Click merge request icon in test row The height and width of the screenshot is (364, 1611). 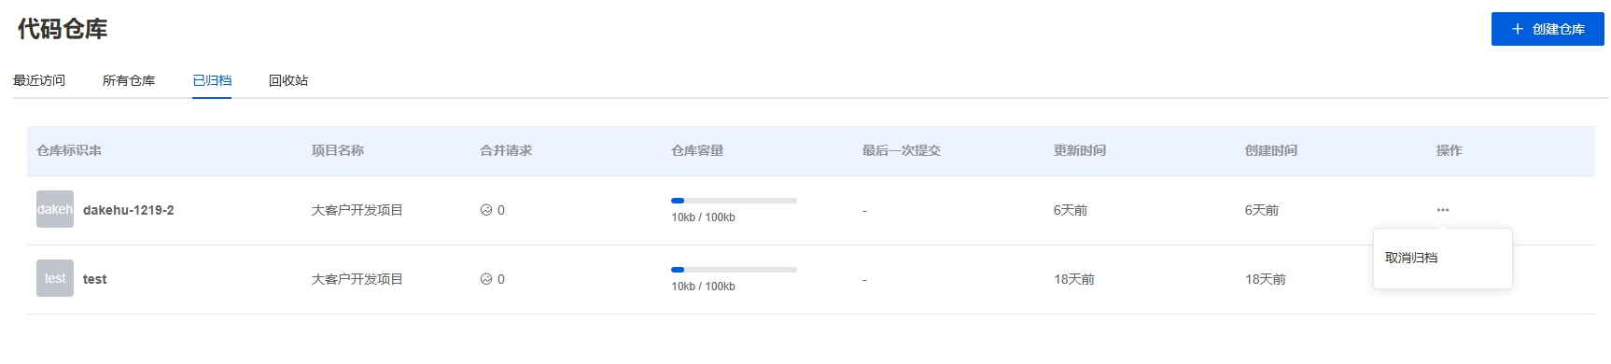coord(486,279)
